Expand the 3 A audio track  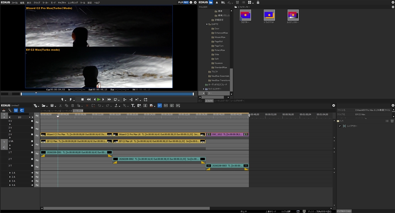click(10, 181)
